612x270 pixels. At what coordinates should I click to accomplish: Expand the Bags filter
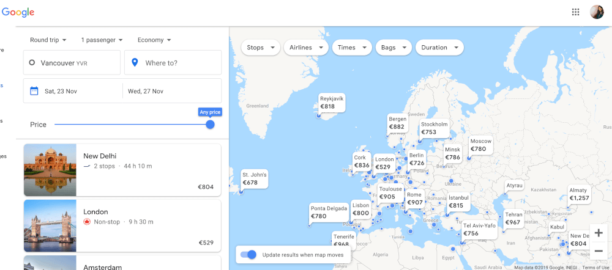coord(394,48)
